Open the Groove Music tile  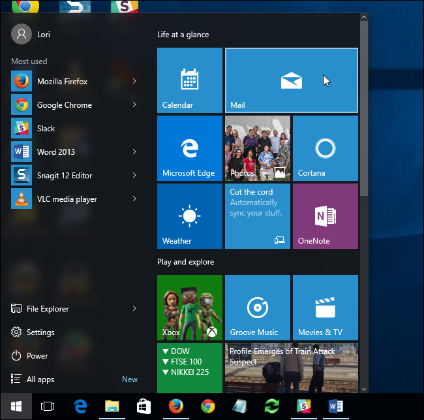257,308
